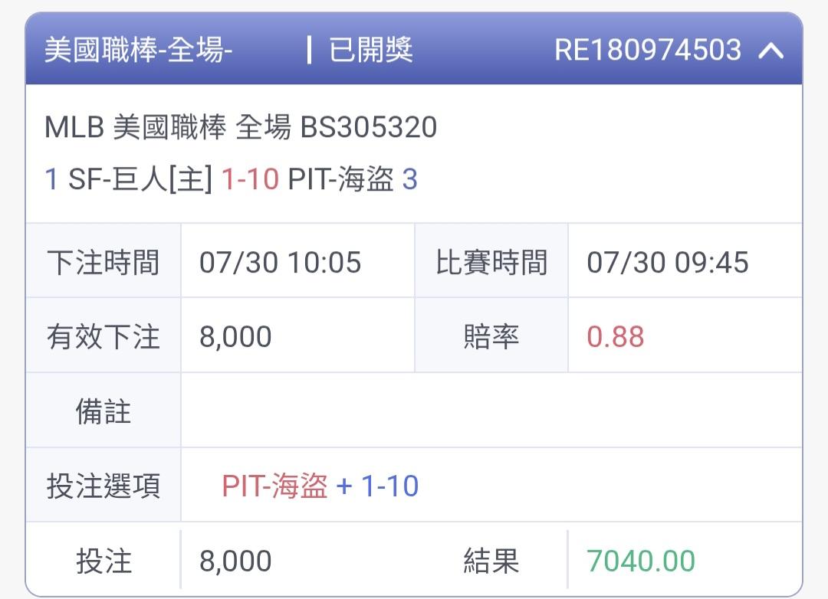Click the 比賽時間 label cell
Viewport: 828px width, 599px height.
coord(491,260)
